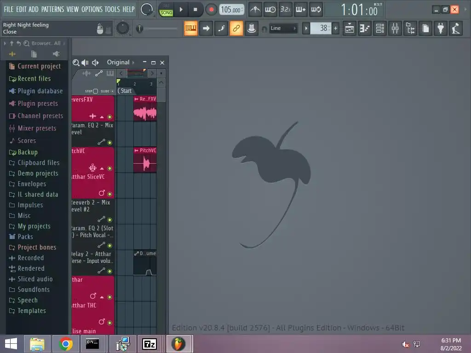The height and width of the screenshot is (353, 471).
Task: Click the knob tweak icon in toolbar
Action: point(252,28)
